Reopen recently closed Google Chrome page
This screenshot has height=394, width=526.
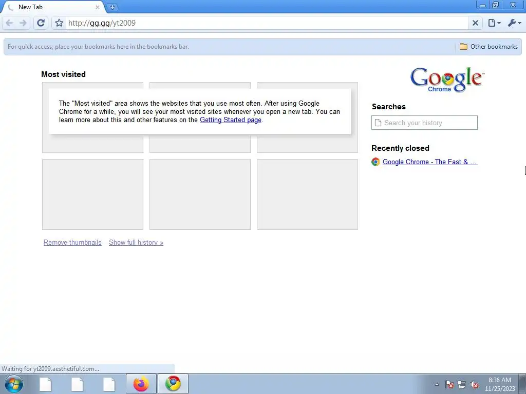[430, 162]
